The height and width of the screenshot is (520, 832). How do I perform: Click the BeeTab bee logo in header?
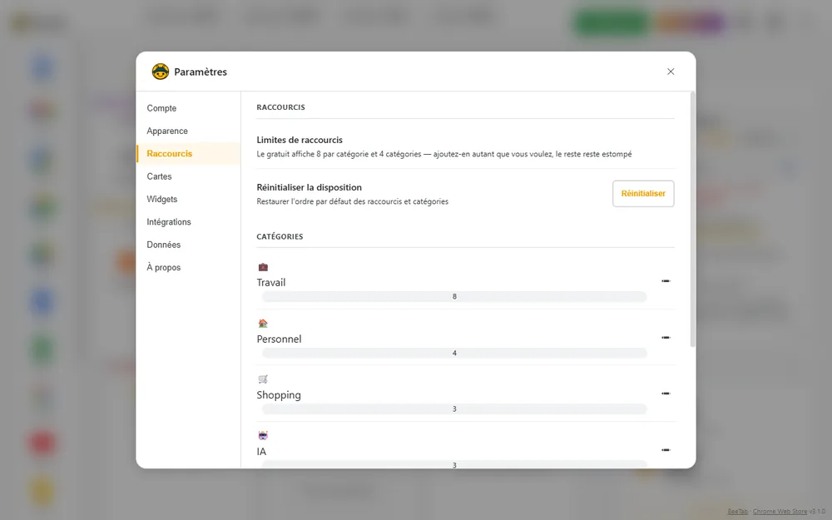pyautogui.click(x=161, y=72)
